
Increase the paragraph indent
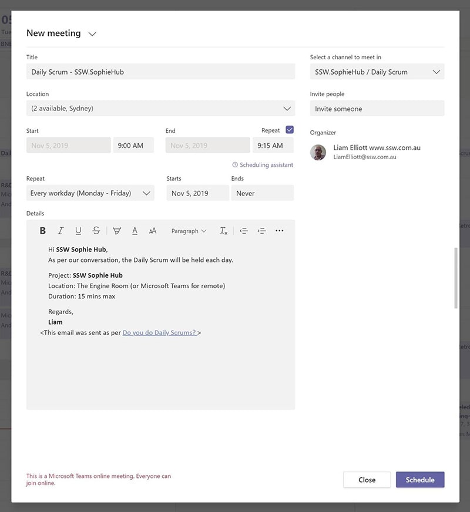(x=262, y=231)
